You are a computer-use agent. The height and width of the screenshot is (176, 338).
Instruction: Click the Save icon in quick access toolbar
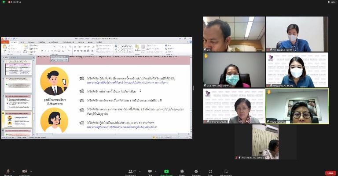coord(6,39)
